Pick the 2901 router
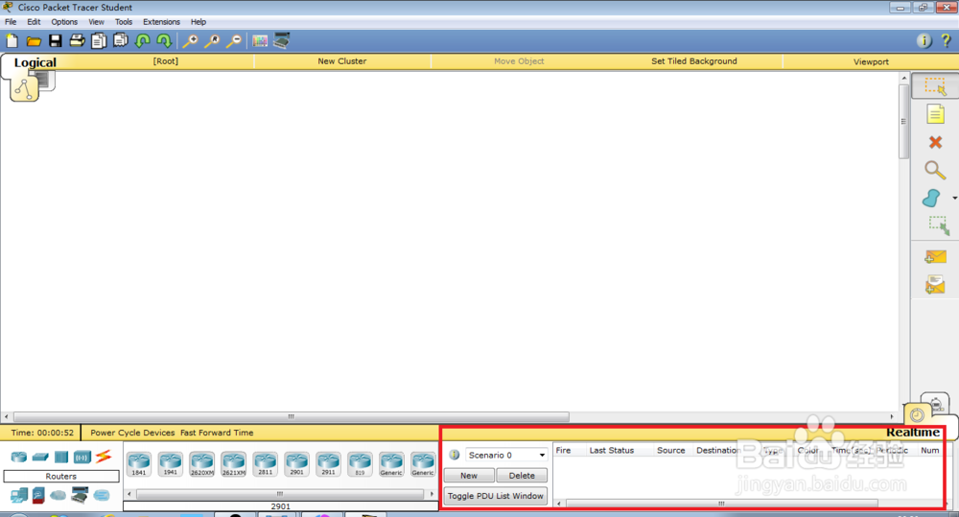Image resolution: width=959 pixels, height=517 pixels. [296, 464]
